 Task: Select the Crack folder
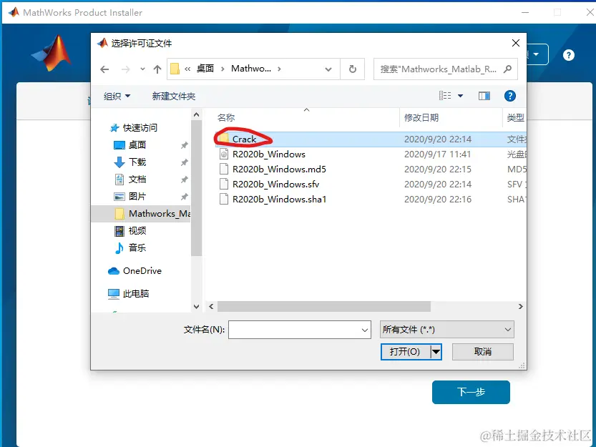245,139
